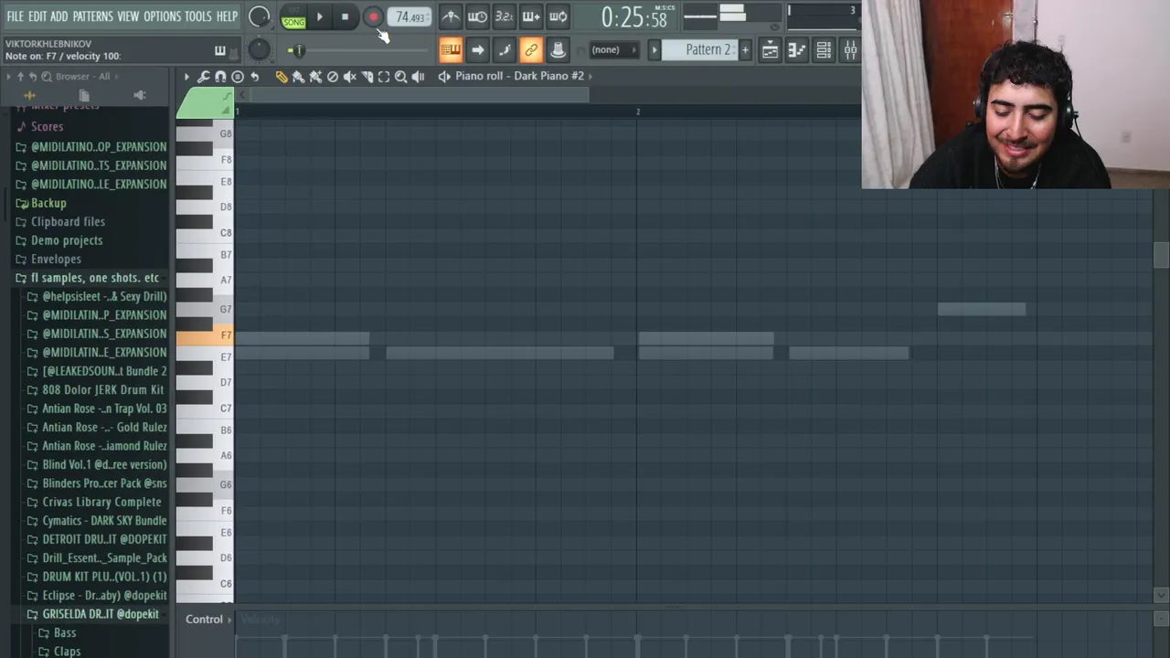
Task: Select the Playback speaker tool
Action: pos(418,77)
